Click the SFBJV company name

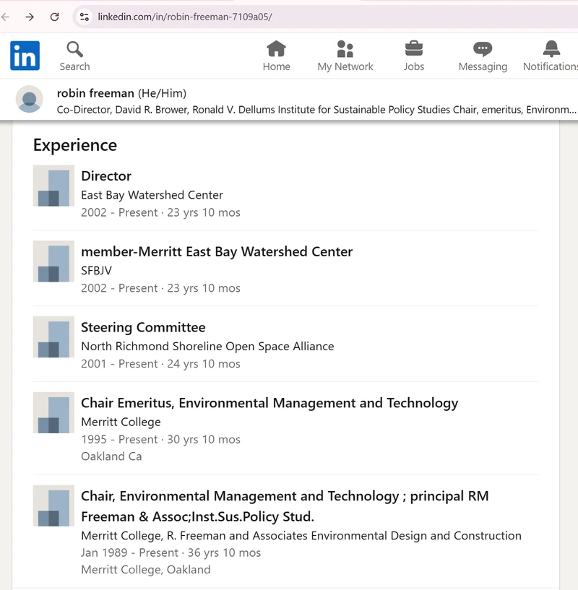click(x=96, y=271)
